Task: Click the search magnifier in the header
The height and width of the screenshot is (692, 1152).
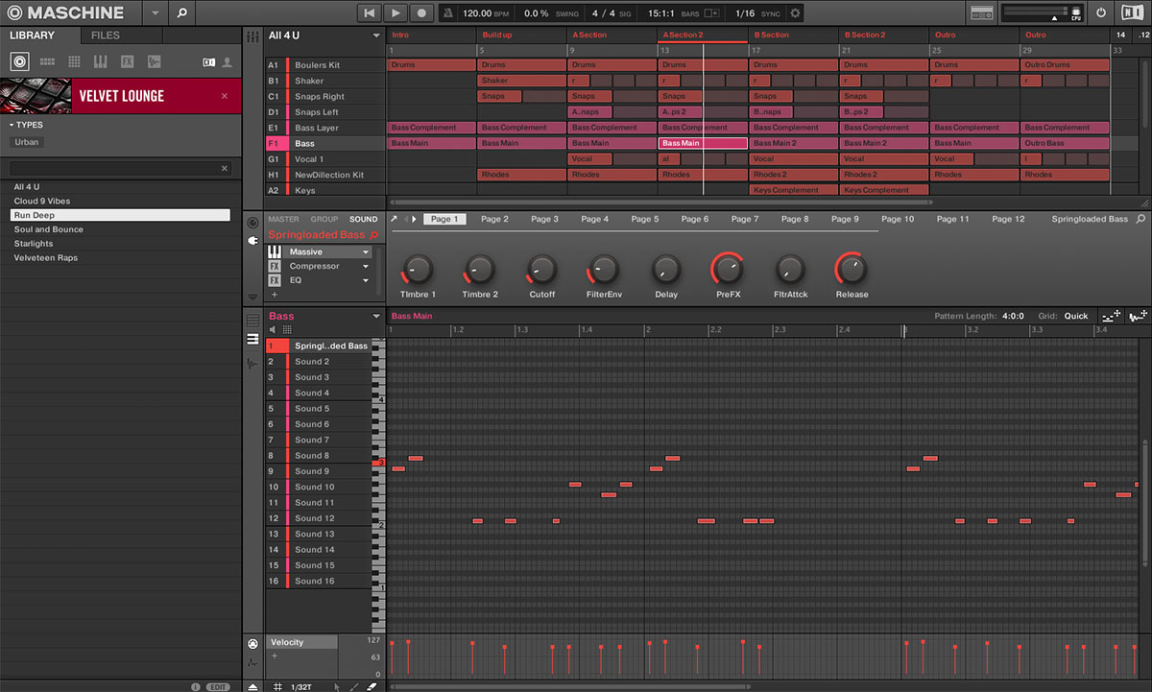Action: tap(182, 12)
